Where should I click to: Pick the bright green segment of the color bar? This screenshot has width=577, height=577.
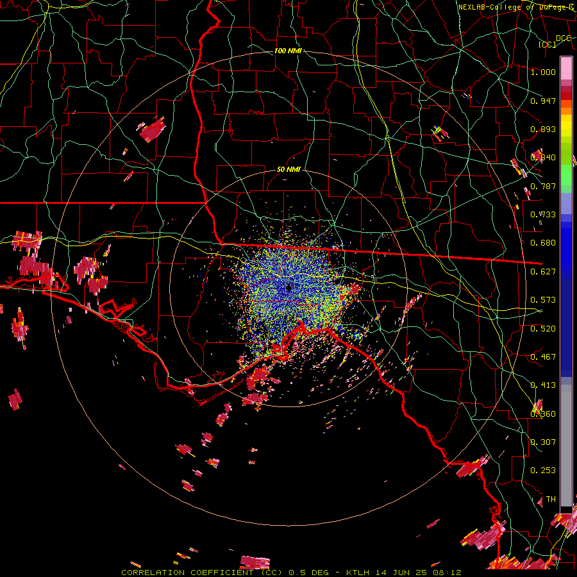(566, 175)
